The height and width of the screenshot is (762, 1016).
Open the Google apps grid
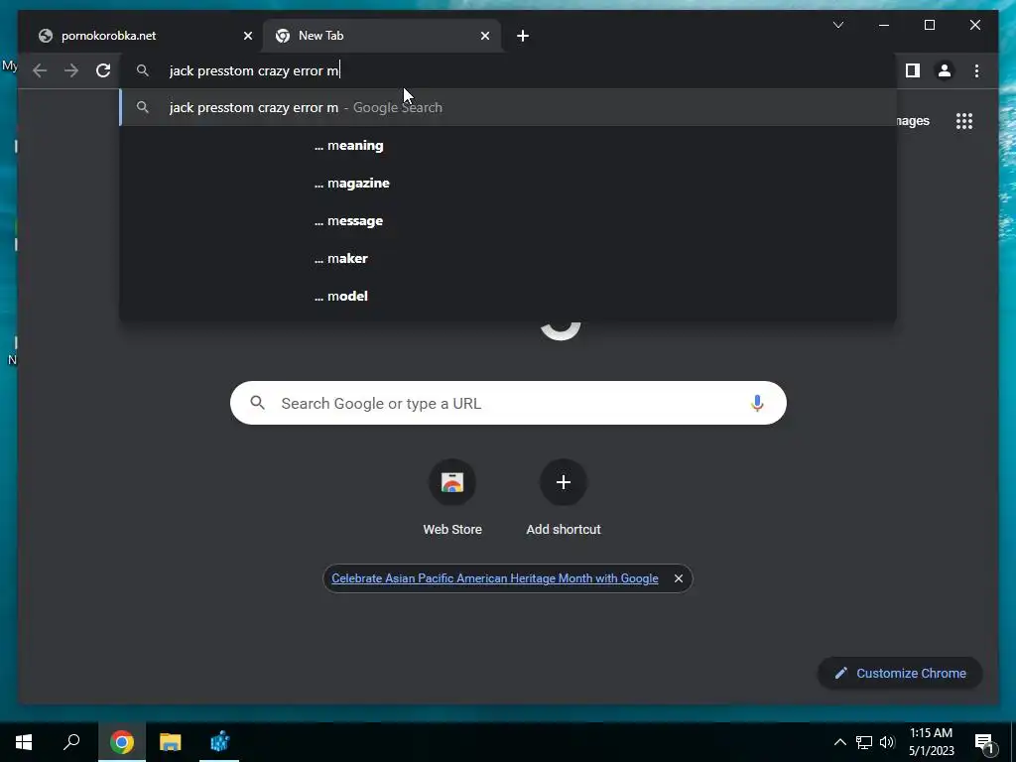pyautogui.click(x=964, y=121)
